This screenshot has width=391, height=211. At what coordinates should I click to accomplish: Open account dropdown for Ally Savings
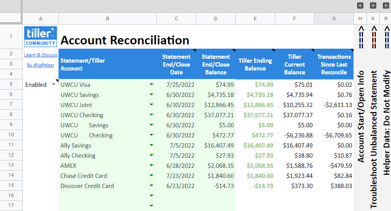[x=151, y=145]
